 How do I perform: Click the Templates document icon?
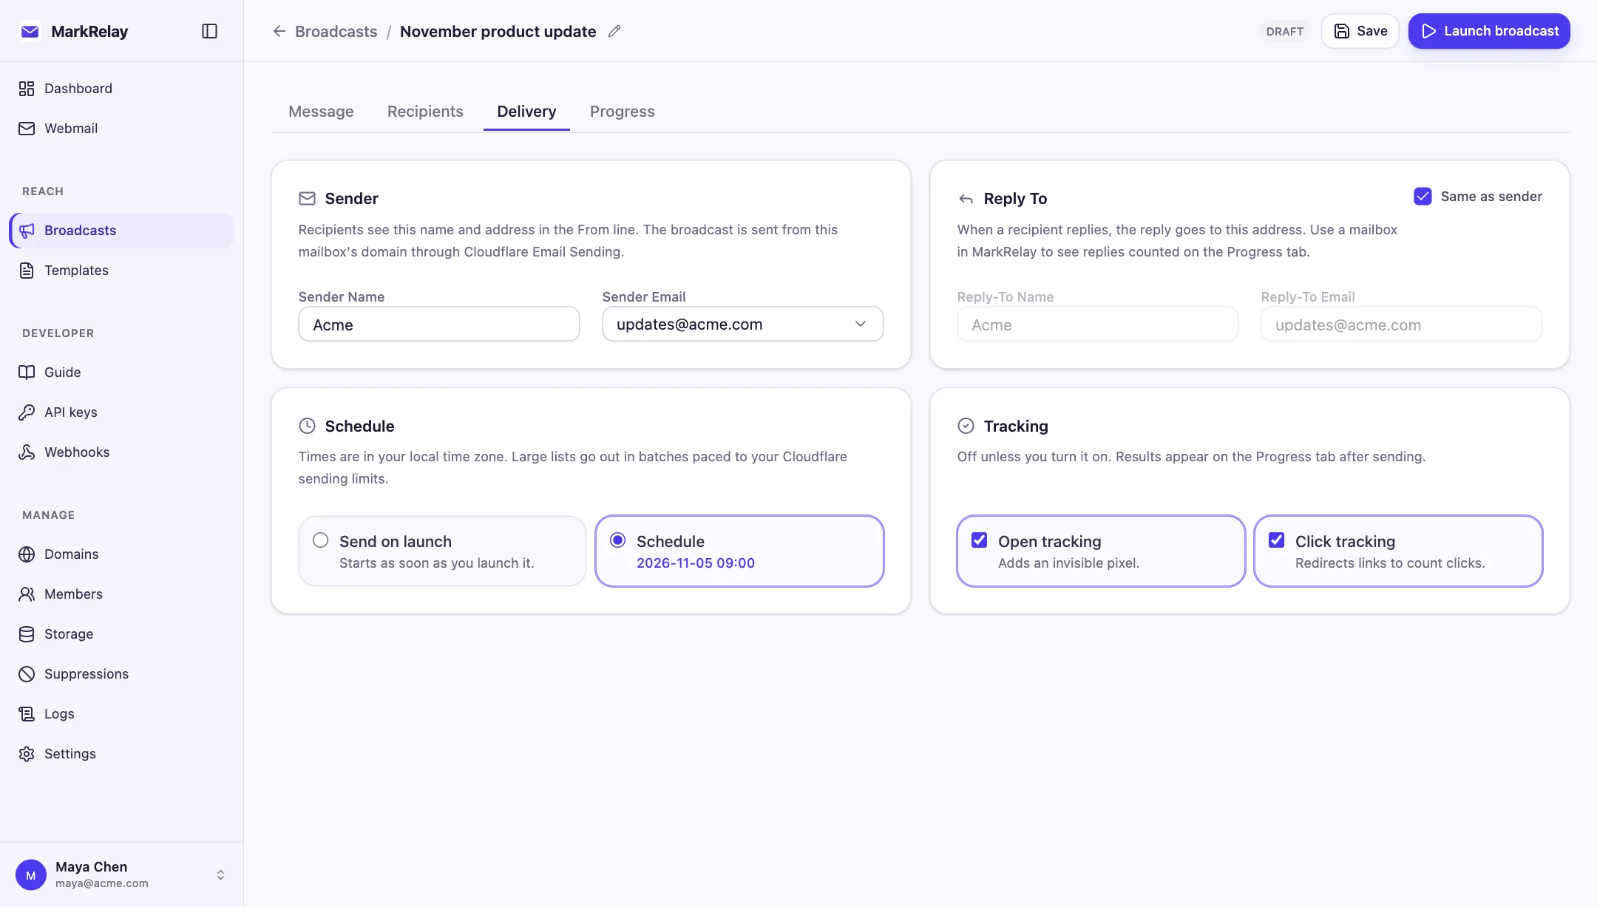pos(27,271)
